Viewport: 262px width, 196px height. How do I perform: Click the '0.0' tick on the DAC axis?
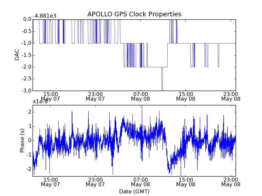pos(28,19)
